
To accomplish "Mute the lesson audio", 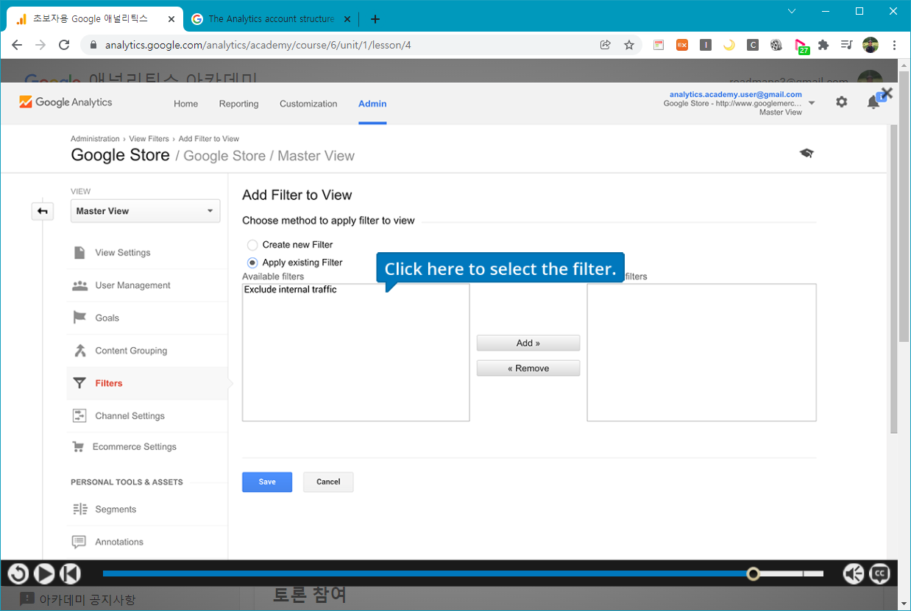I will [x=854, y=574].
